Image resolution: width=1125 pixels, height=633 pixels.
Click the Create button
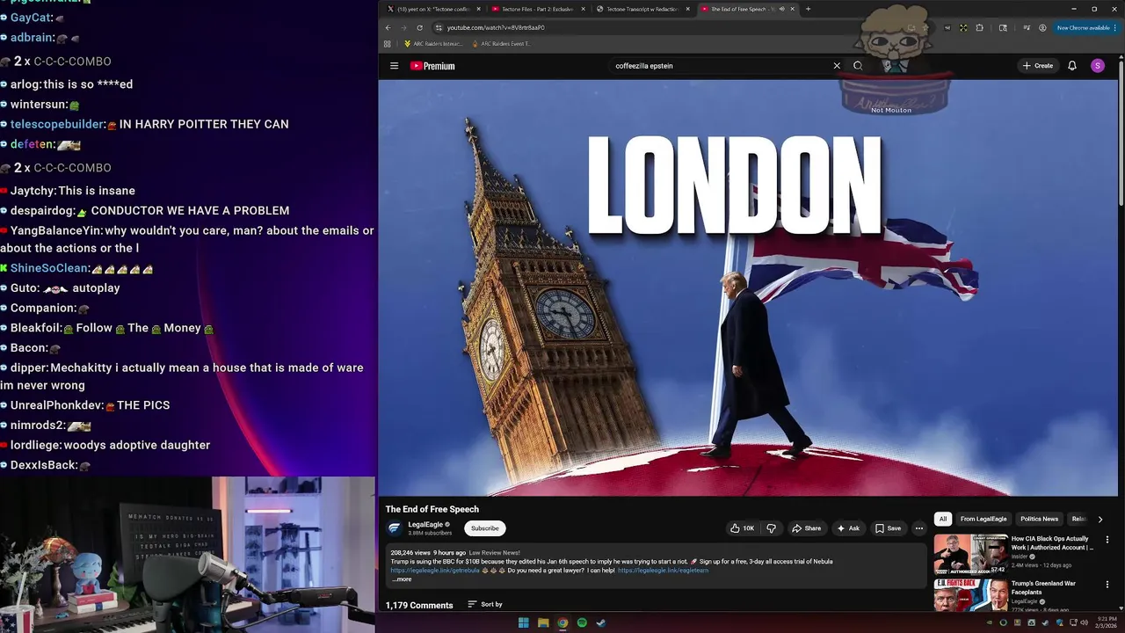(1037, 66)
